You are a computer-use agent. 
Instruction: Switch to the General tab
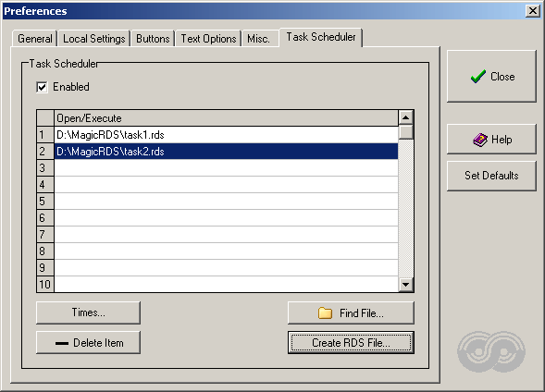[35, 38]
